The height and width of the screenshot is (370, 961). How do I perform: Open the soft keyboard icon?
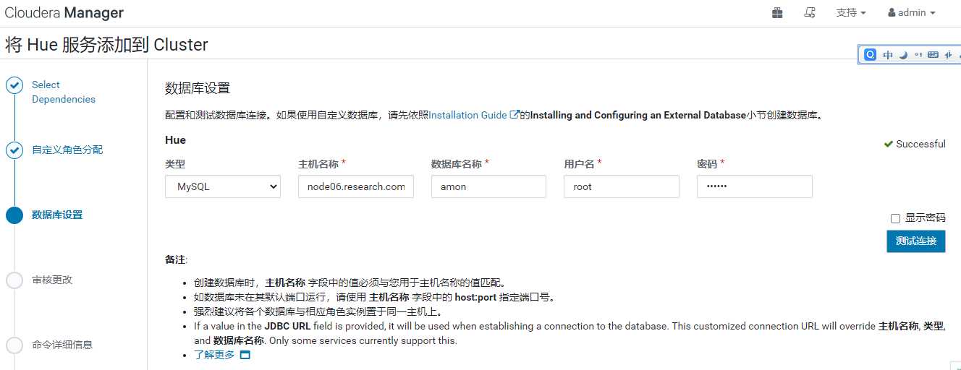[933, 55]
